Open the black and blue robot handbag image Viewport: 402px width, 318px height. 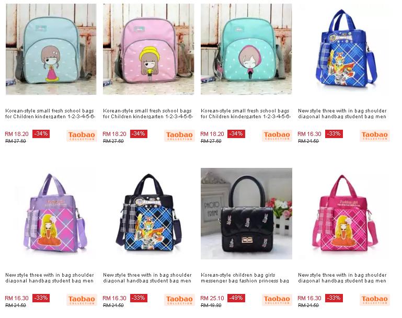click(148, 213)
